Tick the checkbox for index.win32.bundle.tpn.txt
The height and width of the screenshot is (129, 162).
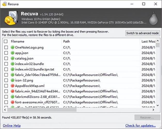6,69
